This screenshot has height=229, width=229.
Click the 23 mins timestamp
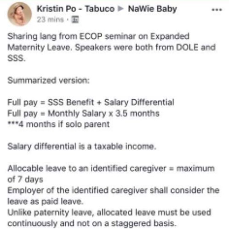[x=50, y=20]
